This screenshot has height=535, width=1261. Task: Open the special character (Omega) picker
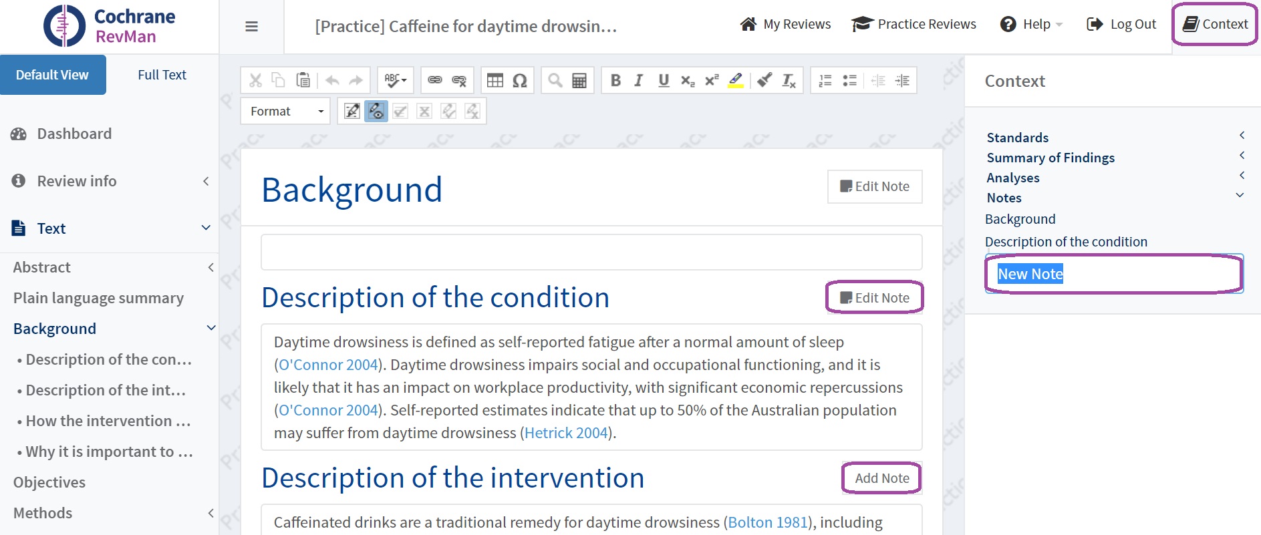click(519, 81)
